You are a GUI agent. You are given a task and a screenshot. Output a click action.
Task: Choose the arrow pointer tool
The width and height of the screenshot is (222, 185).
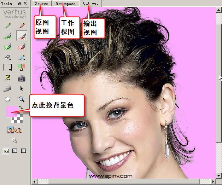22,89
